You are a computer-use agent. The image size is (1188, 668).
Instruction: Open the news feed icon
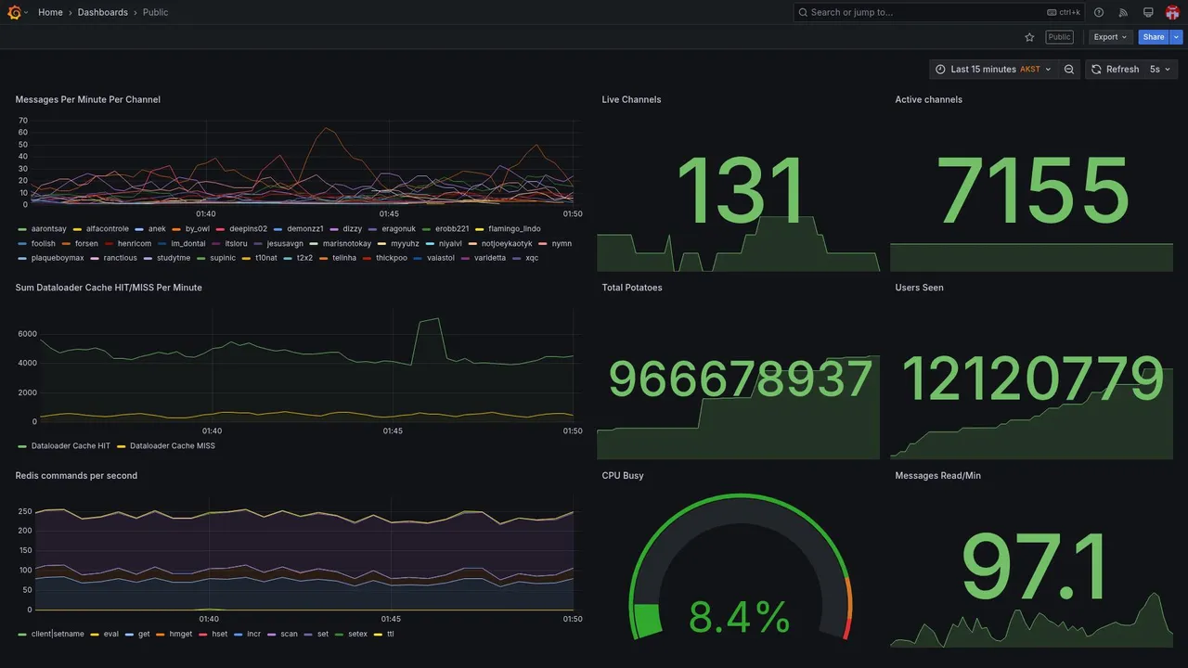pos(1123,12)
